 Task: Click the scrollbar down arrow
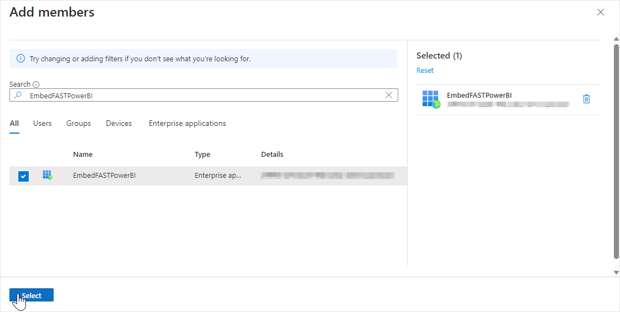point(616,272)
